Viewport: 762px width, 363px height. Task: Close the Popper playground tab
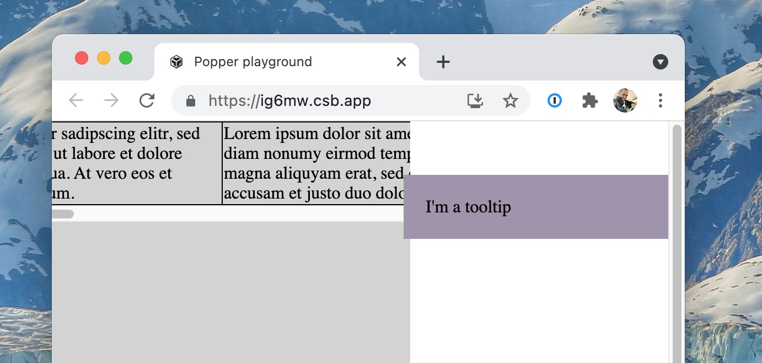401,61
